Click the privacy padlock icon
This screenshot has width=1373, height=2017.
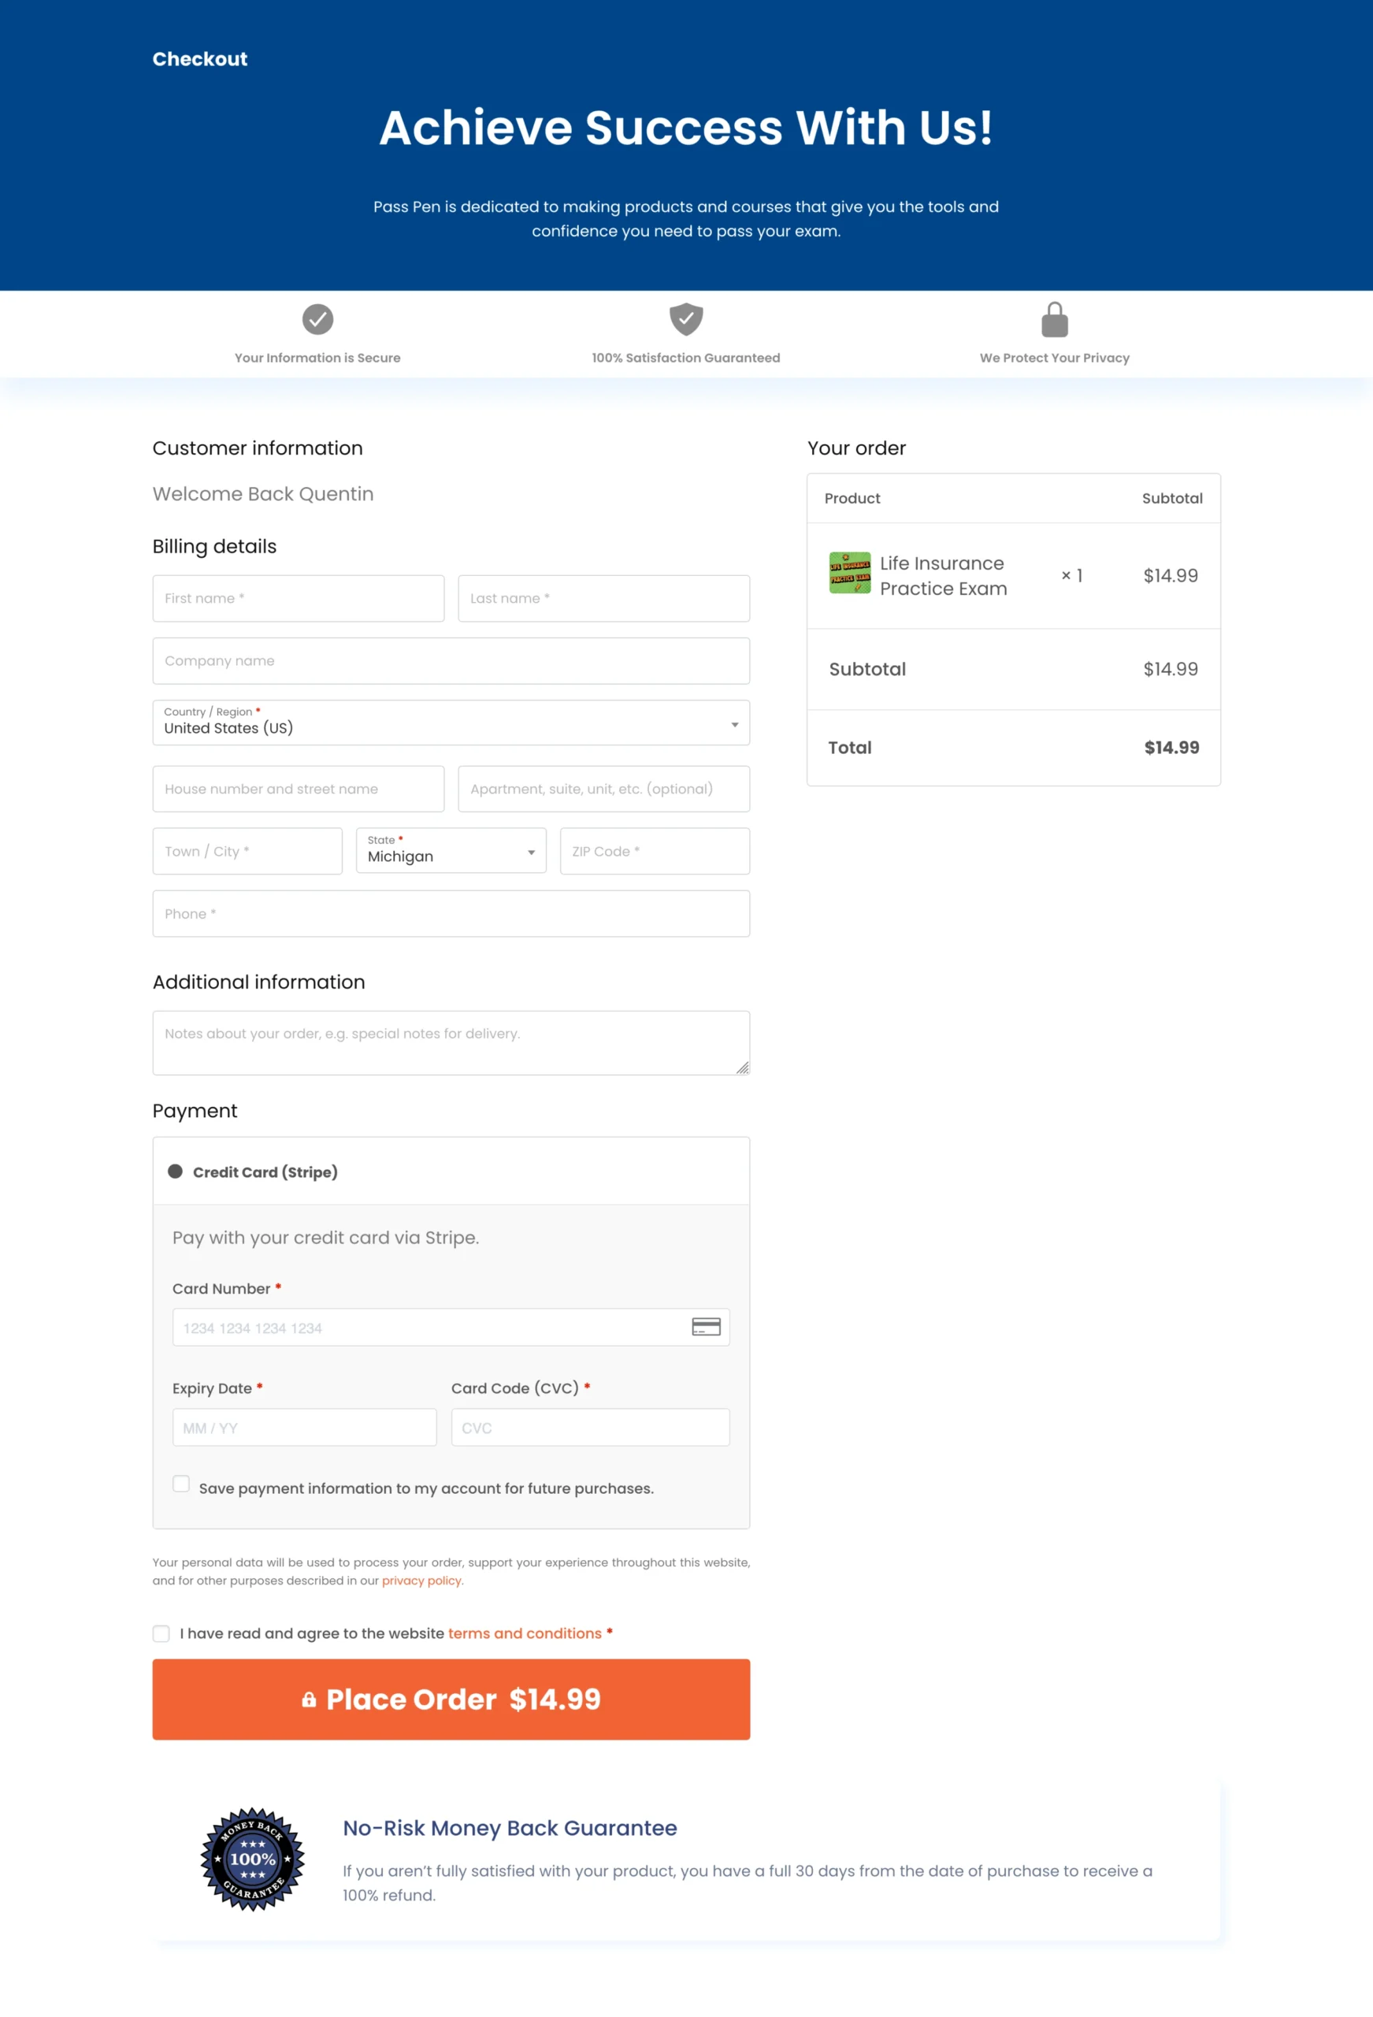coord(1055,320)
